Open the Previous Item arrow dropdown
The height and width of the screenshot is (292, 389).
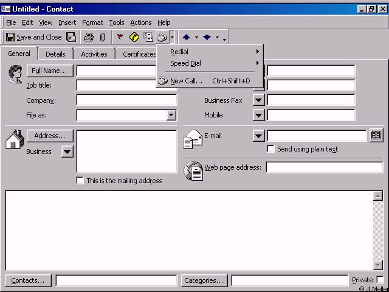click(x=196, y=38)
